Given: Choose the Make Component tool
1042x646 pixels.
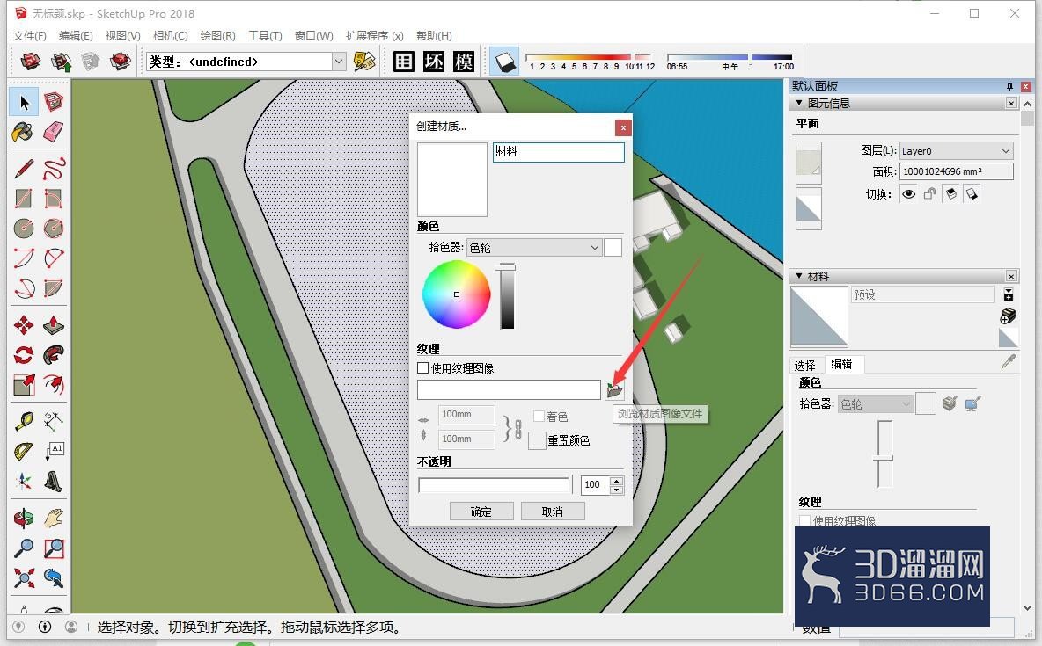Looking at the screenshot, I should point(54,102).
